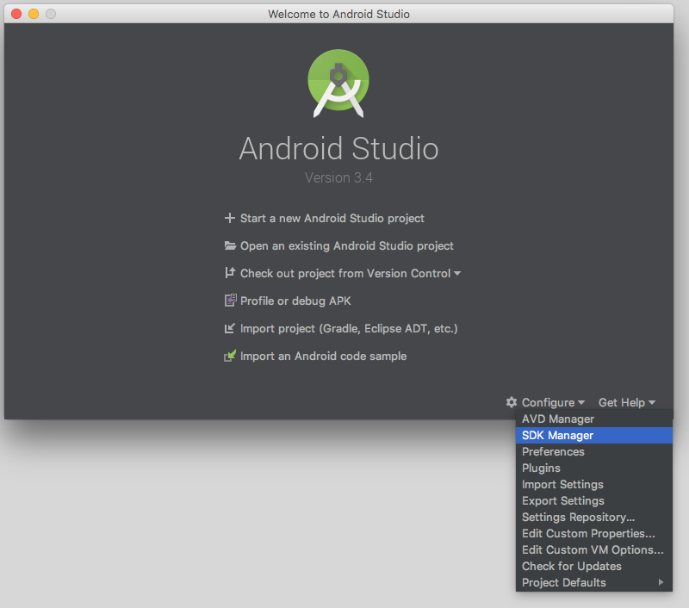The height and width of the screenshot is (608, 689).
Task: Click the Import project arrow icon
Action: coord(230,329)
